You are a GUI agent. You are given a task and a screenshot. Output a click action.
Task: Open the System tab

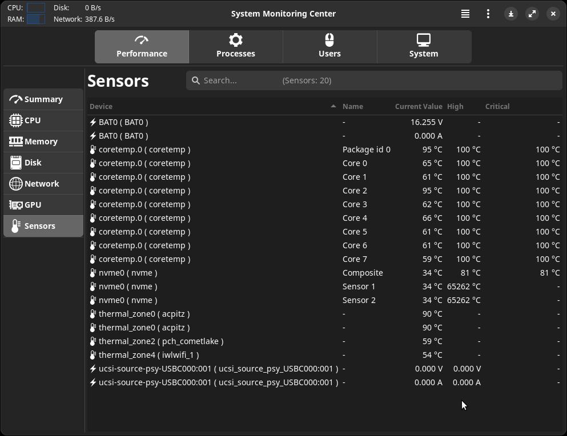424,47
